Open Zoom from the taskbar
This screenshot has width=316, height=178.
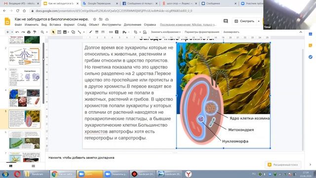pyautogui.click(x=90, y=174)
